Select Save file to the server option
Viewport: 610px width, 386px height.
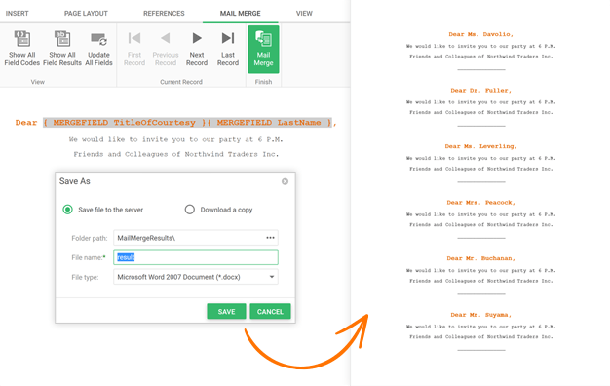[67, 210]
